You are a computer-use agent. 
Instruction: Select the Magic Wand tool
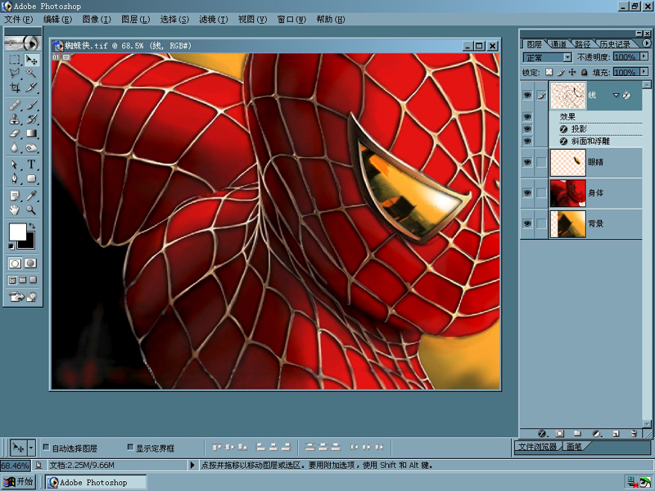point(31,74)
